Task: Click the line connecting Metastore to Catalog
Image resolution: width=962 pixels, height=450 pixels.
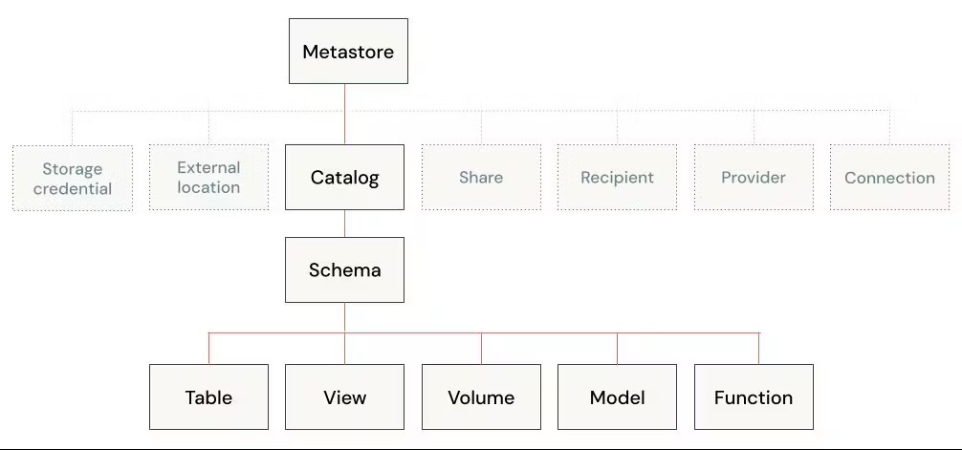Action: point(344,114)
